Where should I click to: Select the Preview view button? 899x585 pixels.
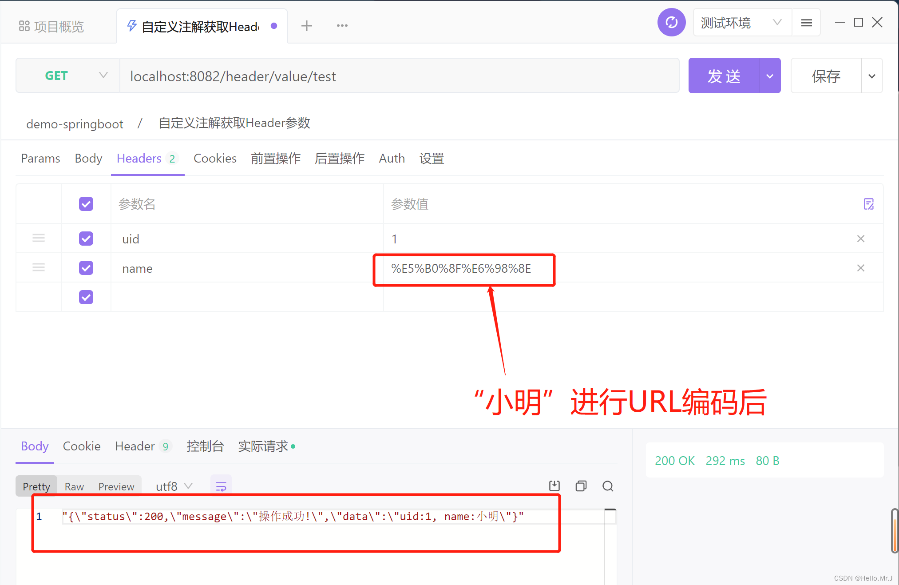pos(116,486)
